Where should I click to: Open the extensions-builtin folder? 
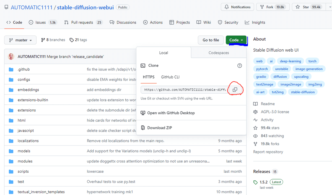pyautogui.click(x=33, y=100)
